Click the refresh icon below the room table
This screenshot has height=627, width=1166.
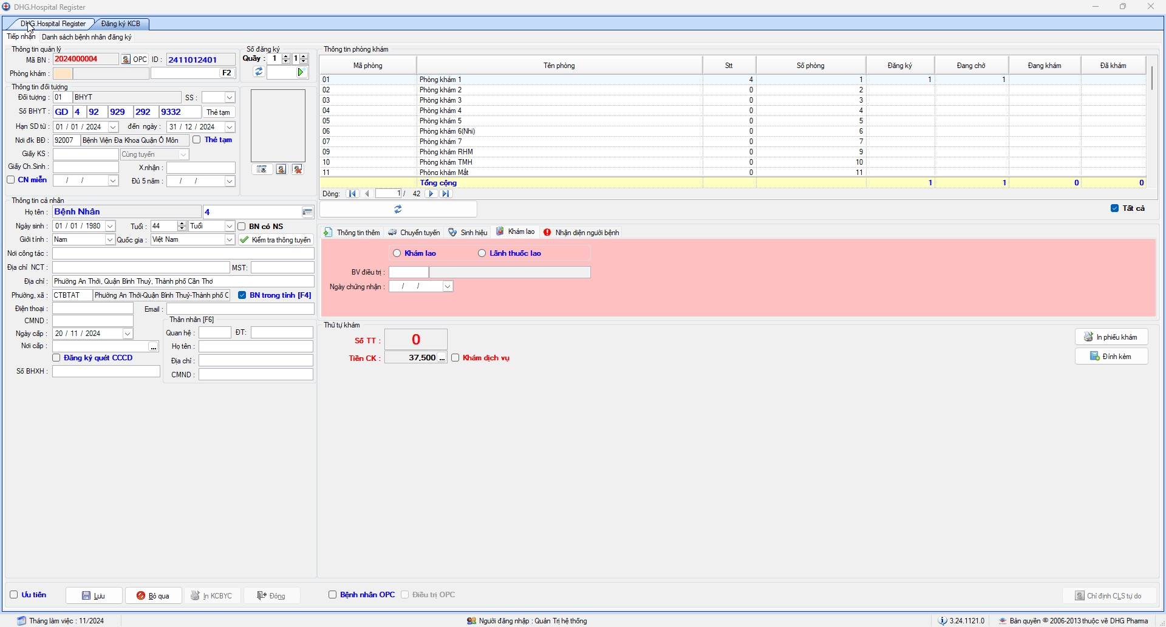coord(398,209)
